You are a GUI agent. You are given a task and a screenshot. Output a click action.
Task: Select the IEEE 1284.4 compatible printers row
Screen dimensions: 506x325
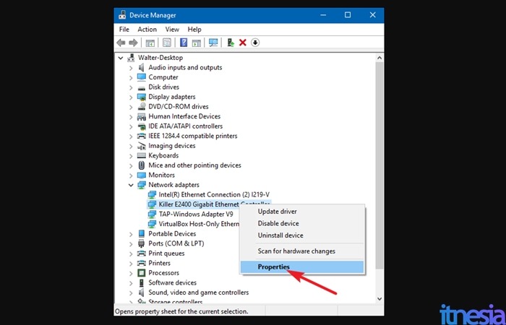pos(193,136)
